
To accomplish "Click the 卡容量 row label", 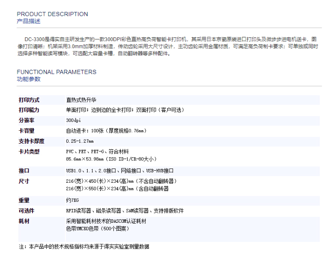I will [26, 131].
